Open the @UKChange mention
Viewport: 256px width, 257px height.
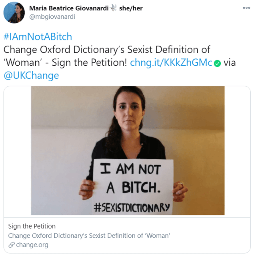click(31, 76)
